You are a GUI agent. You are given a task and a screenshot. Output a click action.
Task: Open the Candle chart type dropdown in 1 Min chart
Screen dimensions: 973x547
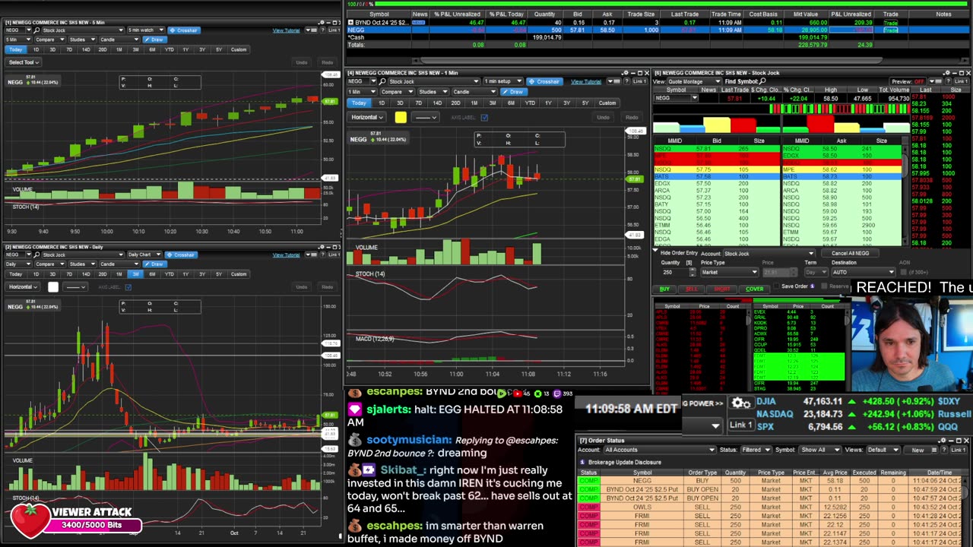[x=476, y=91]
